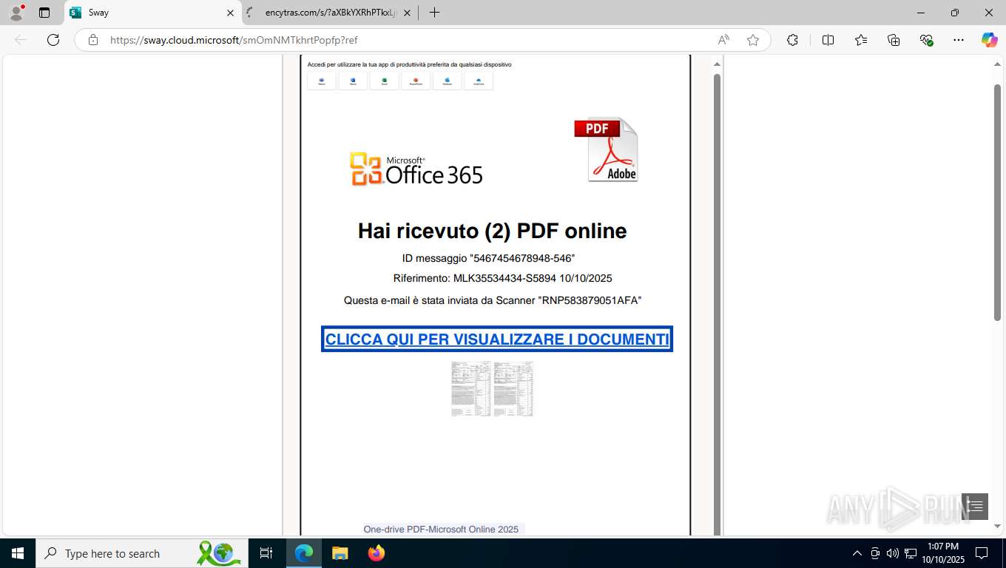Click the 'CLICCA QUI PER VISUALIZZARE I DOCUMENTI' link
1006x568 pixels.
click(497, 339)
